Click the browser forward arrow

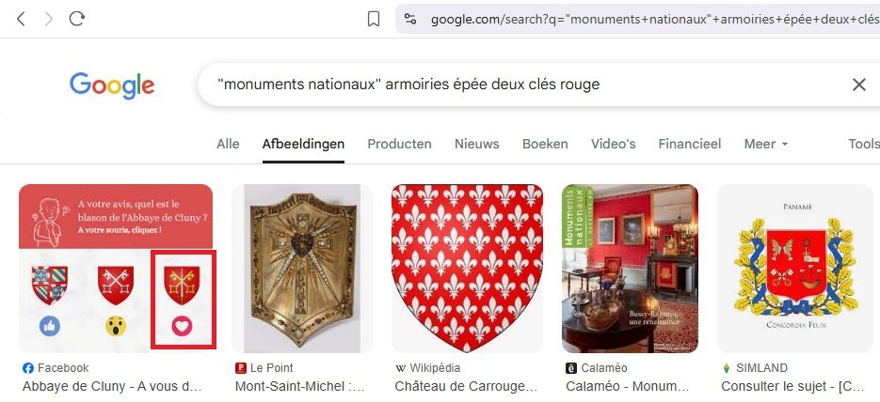(49, 19)
